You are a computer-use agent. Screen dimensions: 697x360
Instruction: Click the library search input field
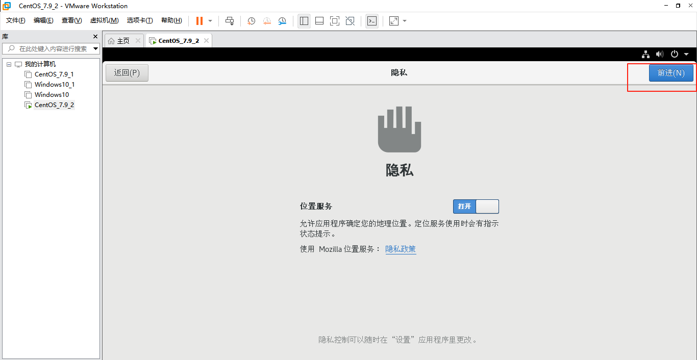pos(52,48)
